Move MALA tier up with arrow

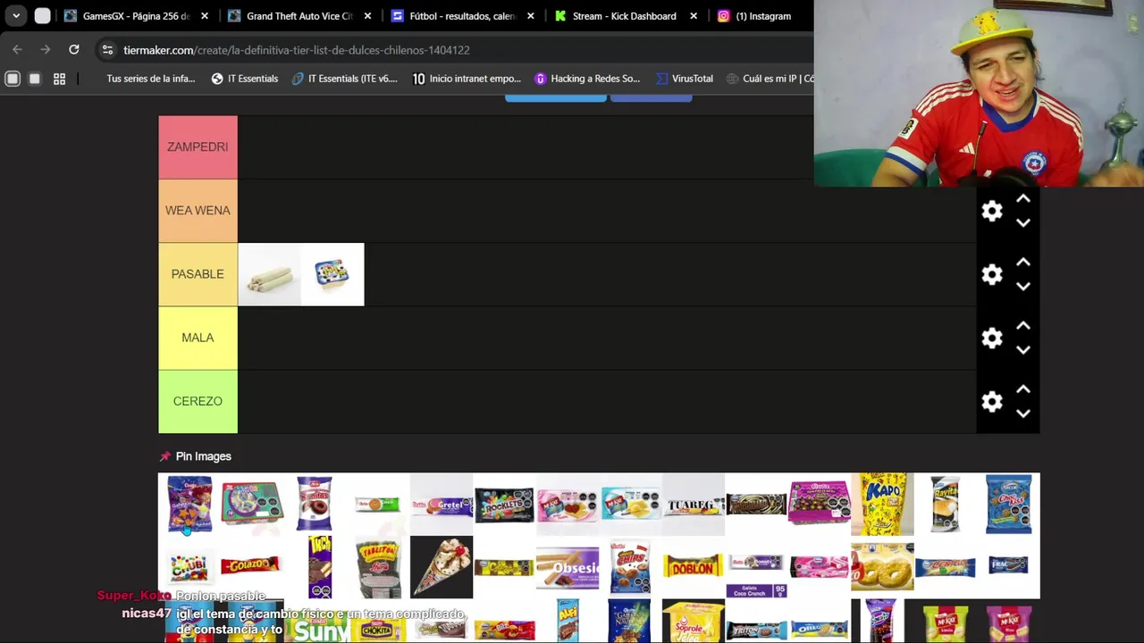[x=1023, y=326]
